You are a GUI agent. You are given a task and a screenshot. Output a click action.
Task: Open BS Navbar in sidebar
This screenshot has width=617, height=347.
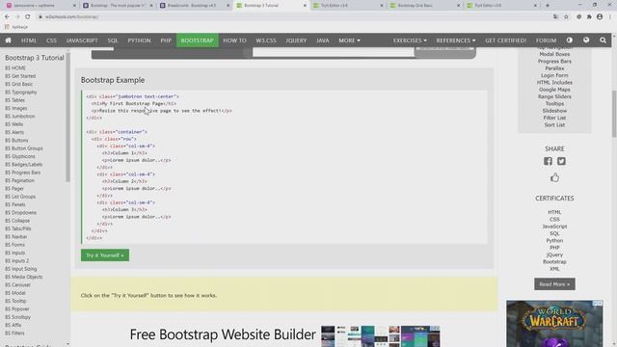[16, 237]
